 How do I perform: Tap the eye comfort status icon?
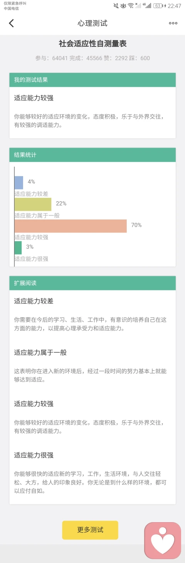tap(123, 6)
